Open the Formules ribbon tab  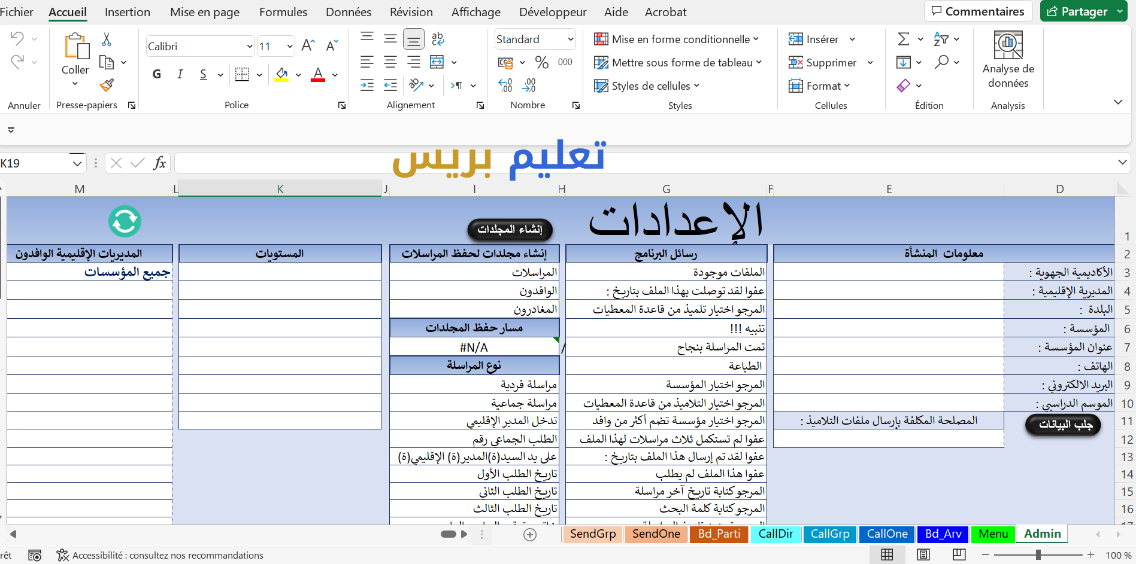[x=283, y=12]
